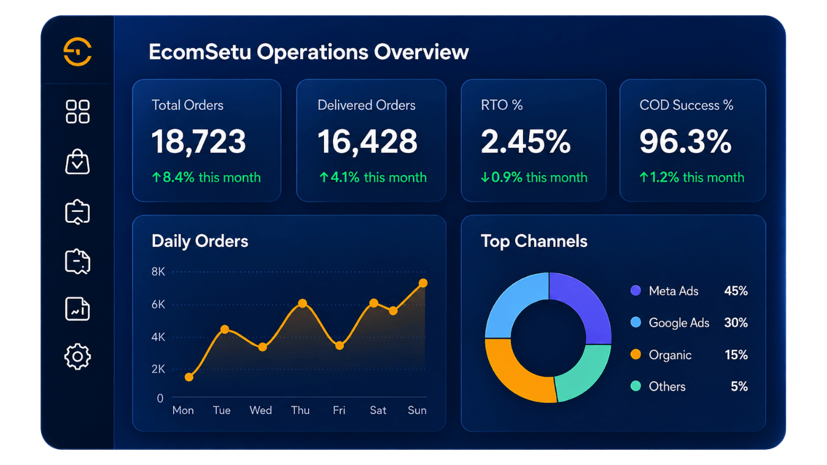827x465 pixels.
Task: Click the 4K axis label
Action: (159, 337)
